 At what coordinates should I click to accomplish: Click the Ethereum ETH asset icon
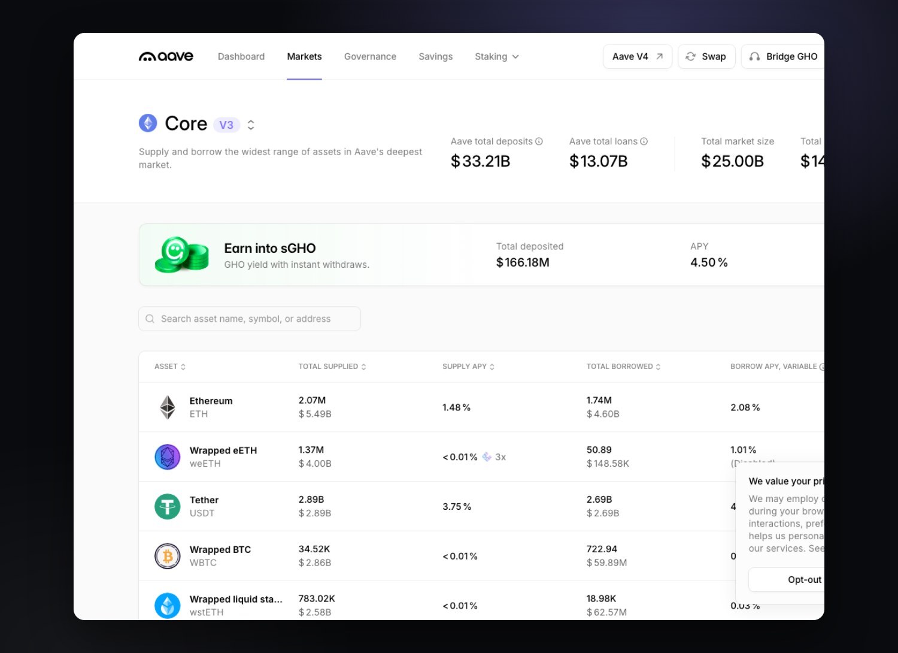[168, 407]
